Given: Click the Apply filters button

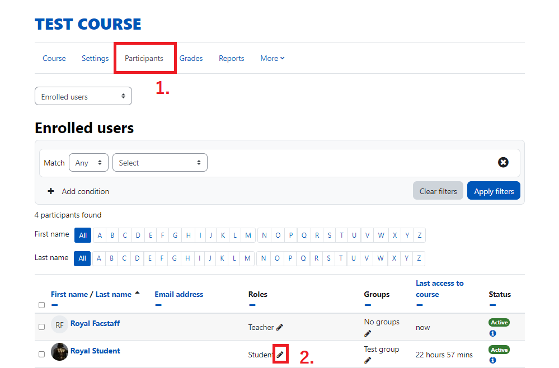Looking at the screenshot, I should tap(494, 191).
